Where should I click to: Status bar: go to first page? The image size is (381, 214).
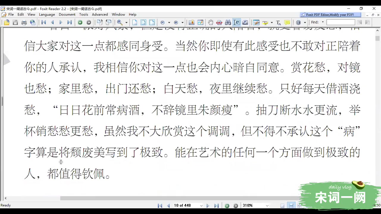(160, 206)
